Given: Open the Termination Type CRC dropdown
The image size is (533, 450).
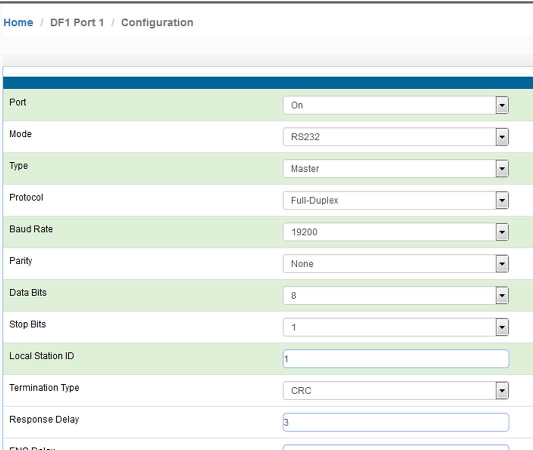Looking at the screenshot, I should [396, 390].
